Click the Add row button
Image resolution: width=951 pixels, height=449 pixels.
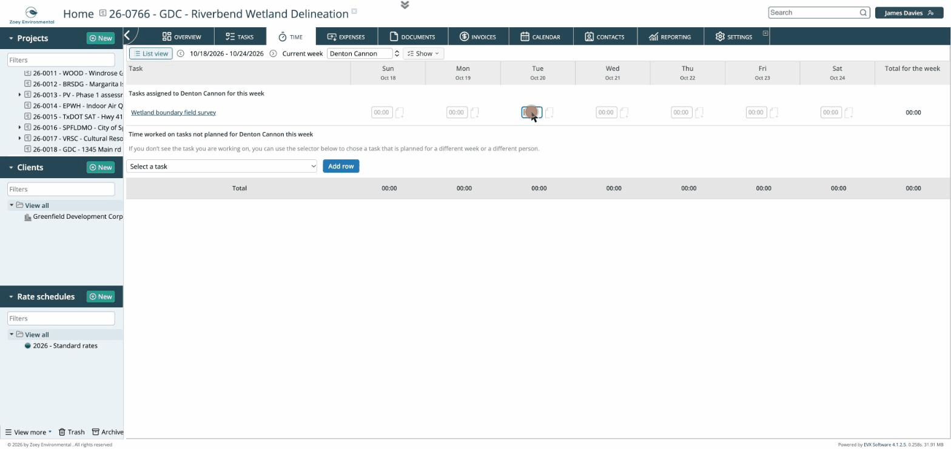click(341, 167)
